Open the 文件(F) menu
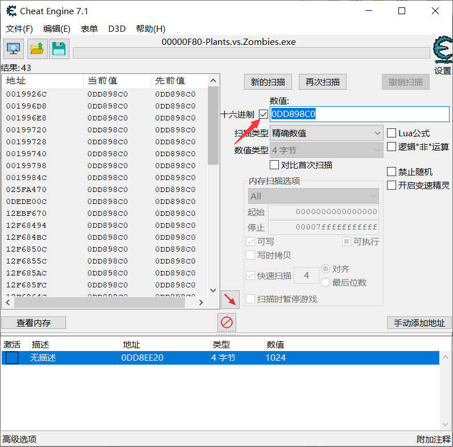The width and height of the screenshot is (453, 447). coord(19,29)
